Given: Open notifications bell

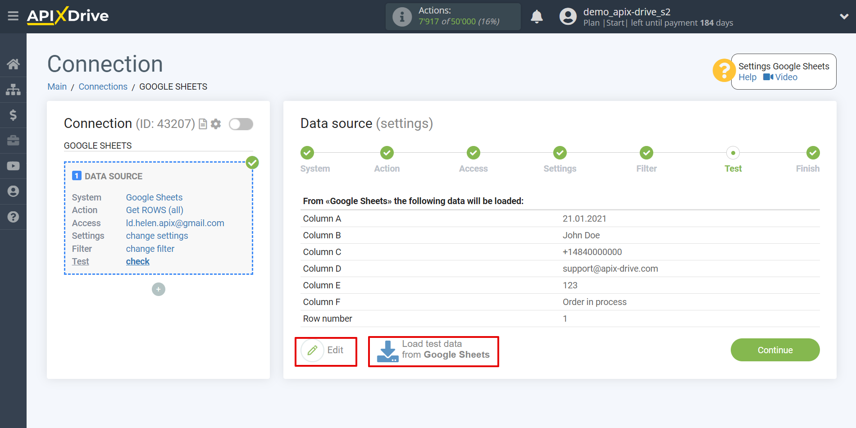Looking at the screenshot, I should (537, 17).
